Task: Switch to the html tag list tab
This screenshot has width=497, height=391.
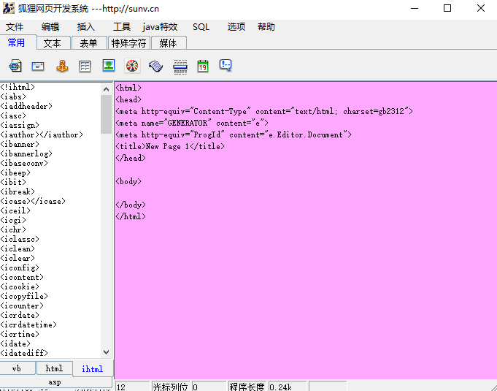Action: coord(54,368)
